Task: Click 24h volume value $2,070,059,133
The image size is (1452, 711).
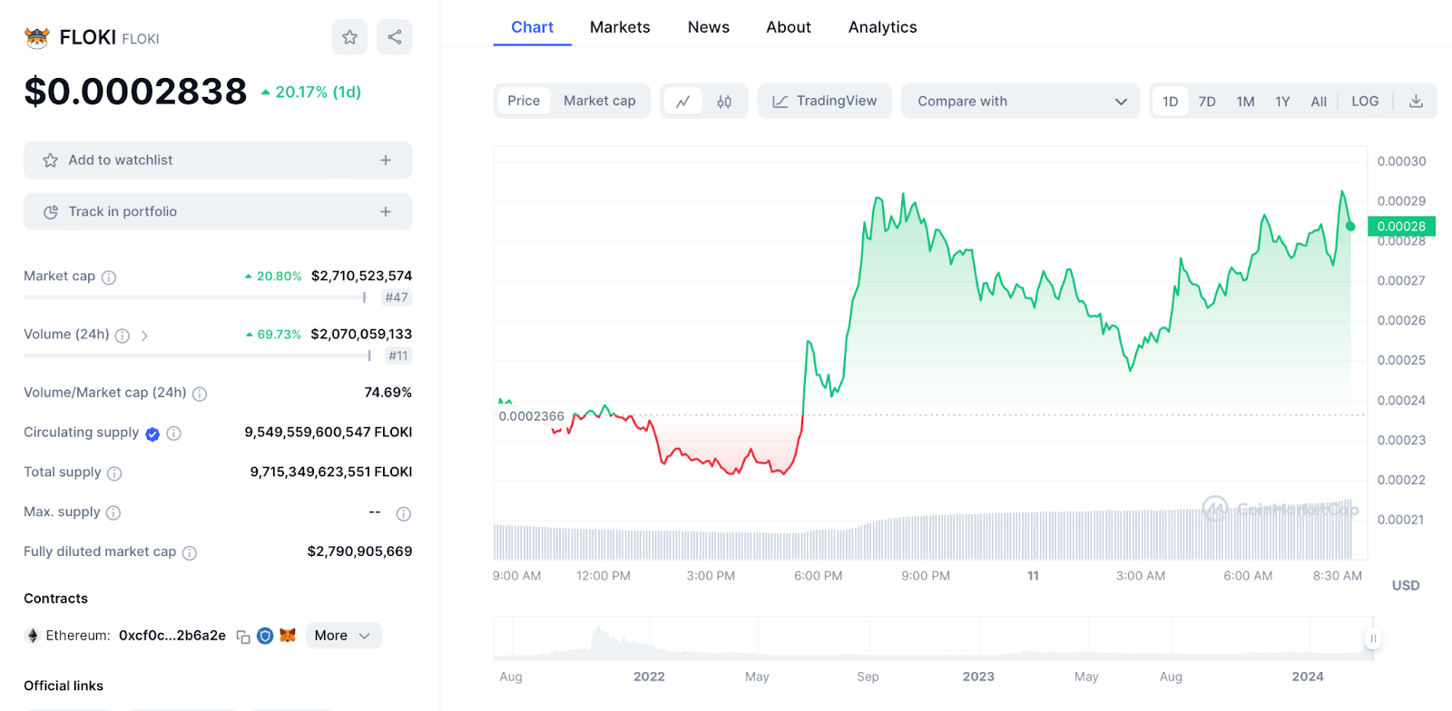Action: 361,334
